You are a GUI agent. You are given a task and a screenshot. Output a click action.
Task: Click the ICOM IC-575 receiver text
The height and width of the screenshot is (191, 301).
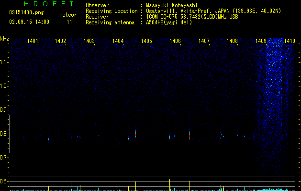[192, 17]
